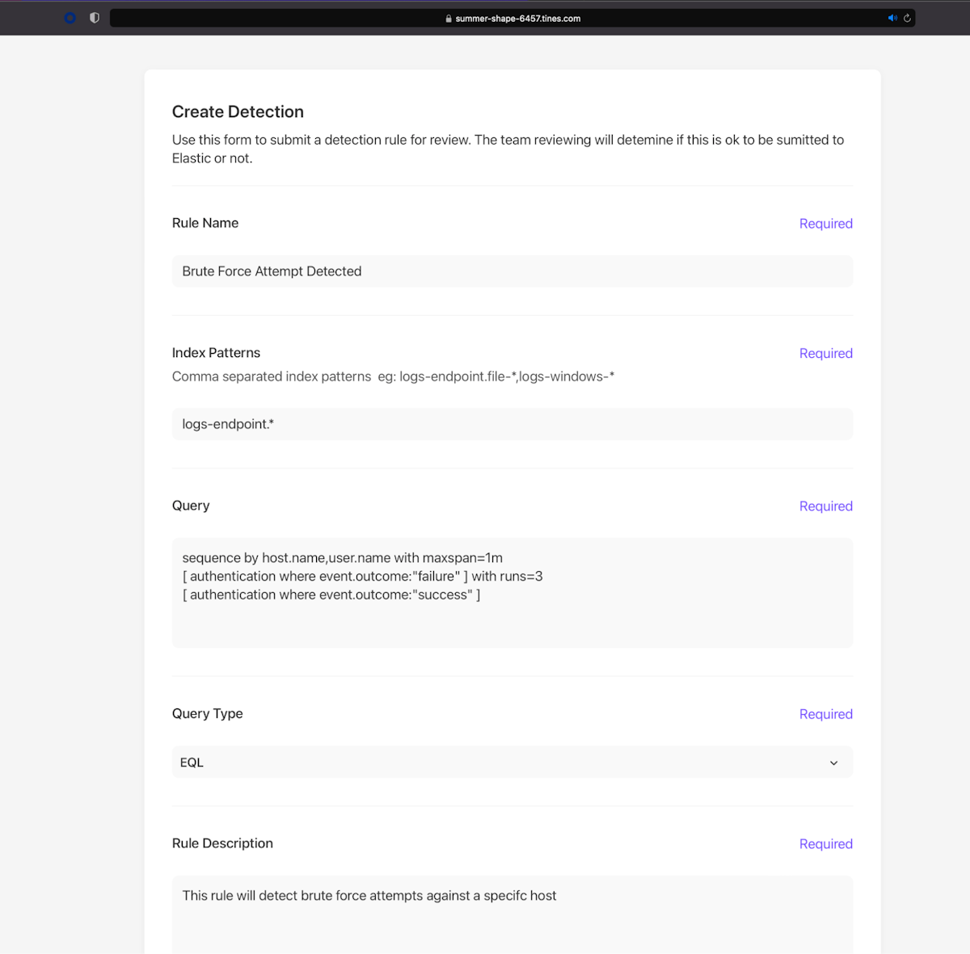Viewport: 970px width, 954px height.
Task: Mute the tab using the speaker icon
Action: tap(892, 18)
